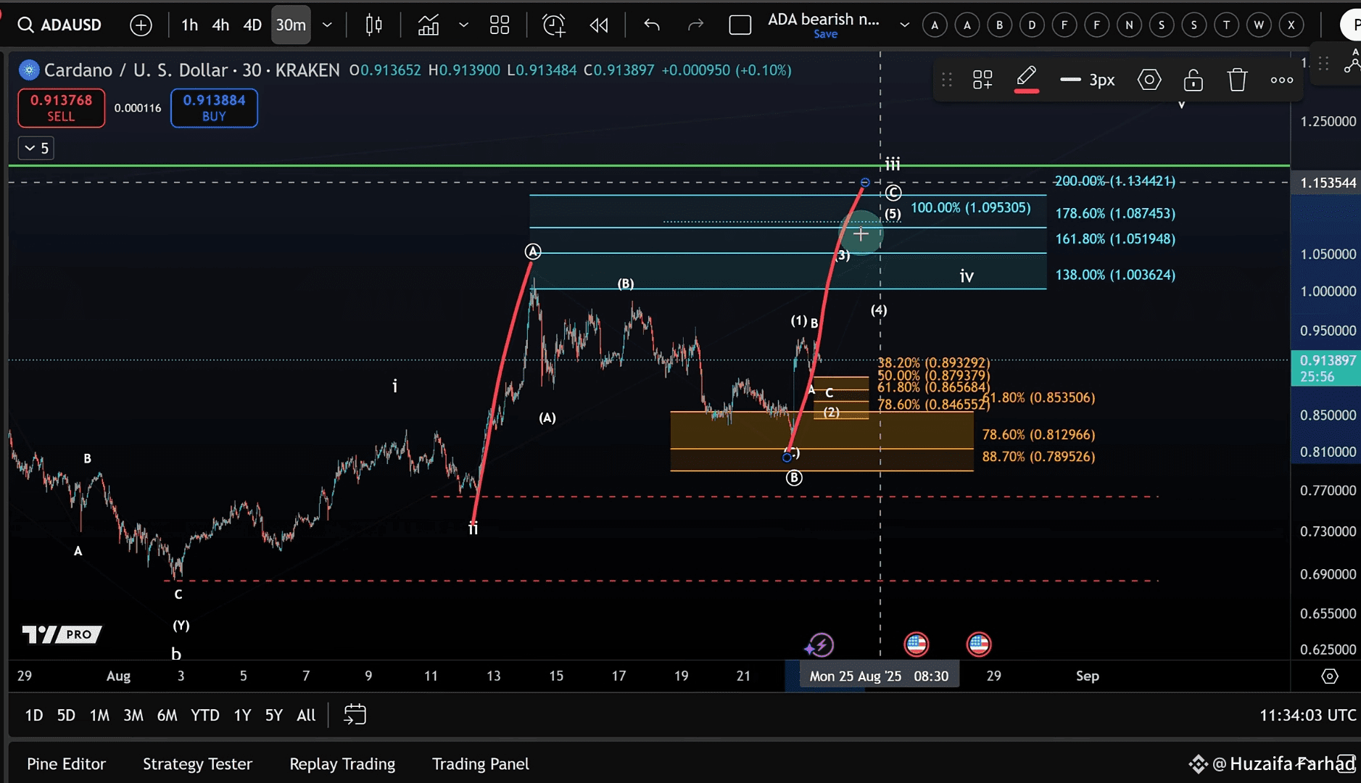Set the range to All
Screen dimensions: 1361x783
click(306, 716)
